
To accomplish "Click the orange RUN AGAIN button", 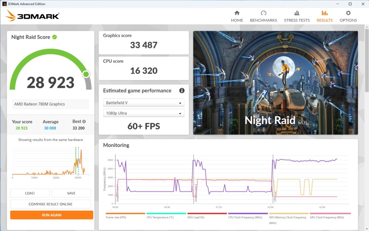I will tap(52, 215).
